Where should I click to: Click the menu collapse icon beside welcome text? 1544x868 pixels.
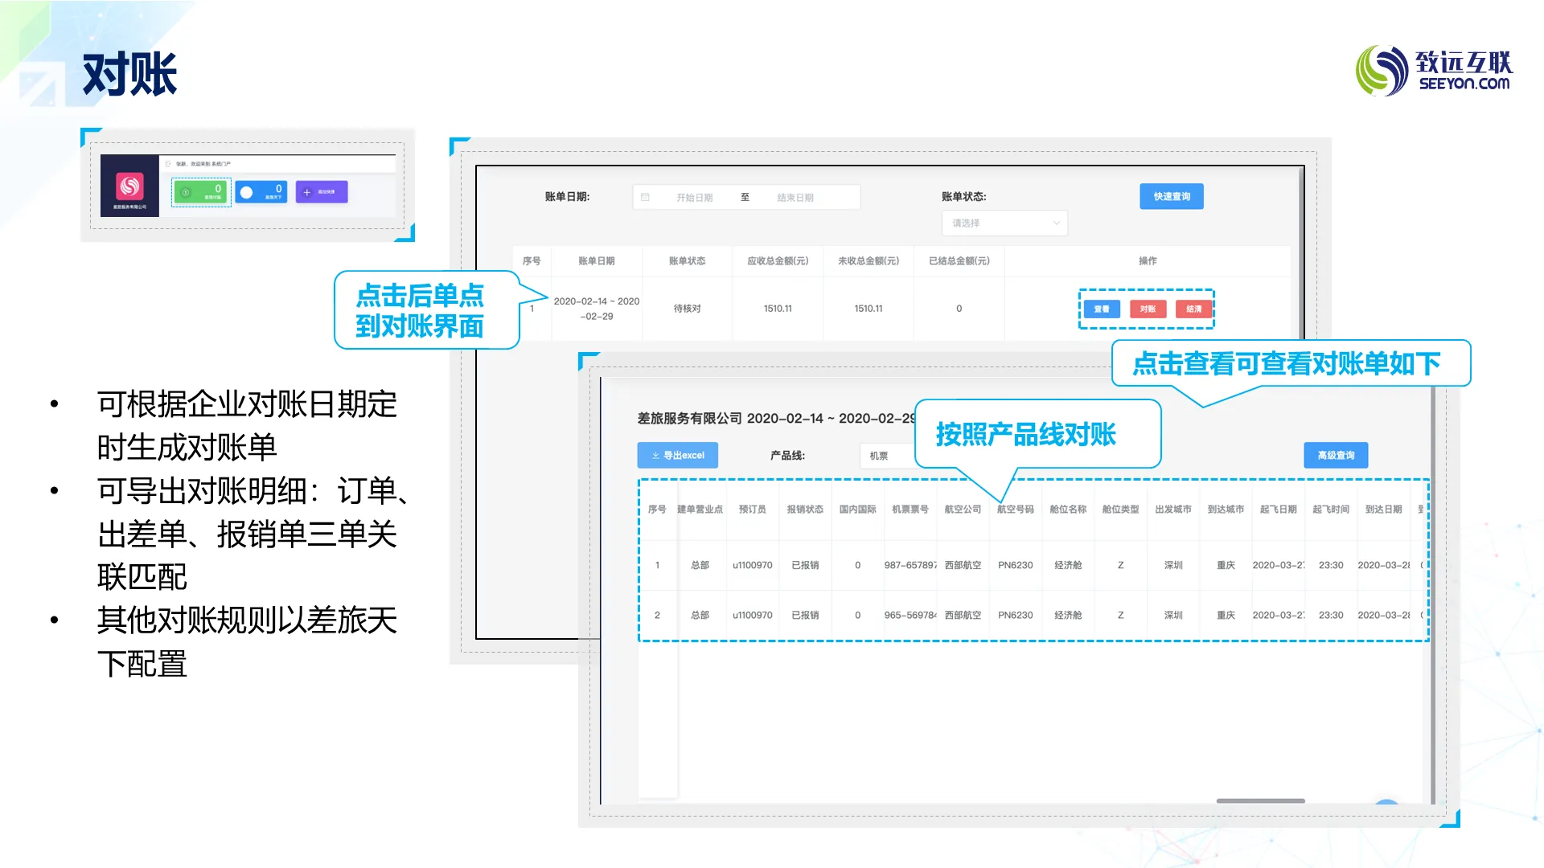168,163
